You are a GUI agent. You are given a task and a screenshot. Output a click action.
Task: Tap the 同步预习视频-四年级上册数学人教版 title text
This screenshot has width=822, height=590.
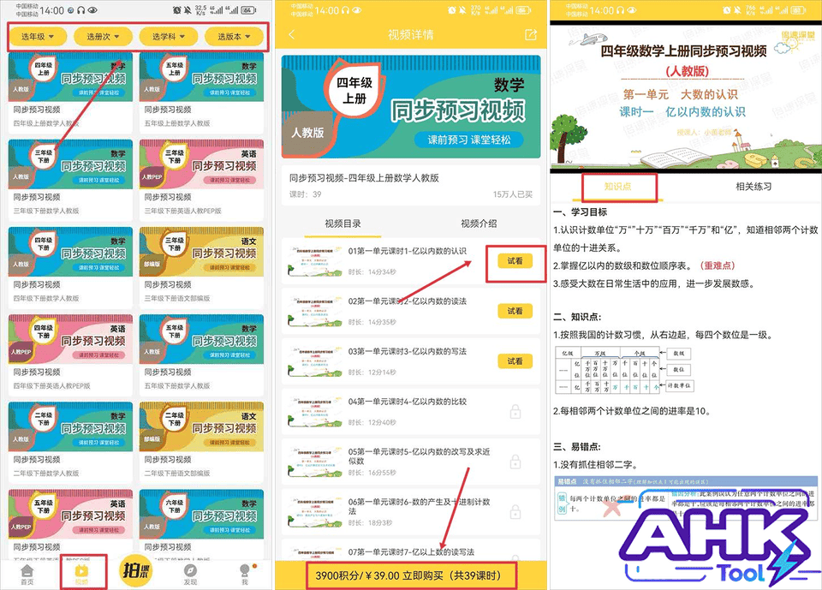tap(365, 178)
